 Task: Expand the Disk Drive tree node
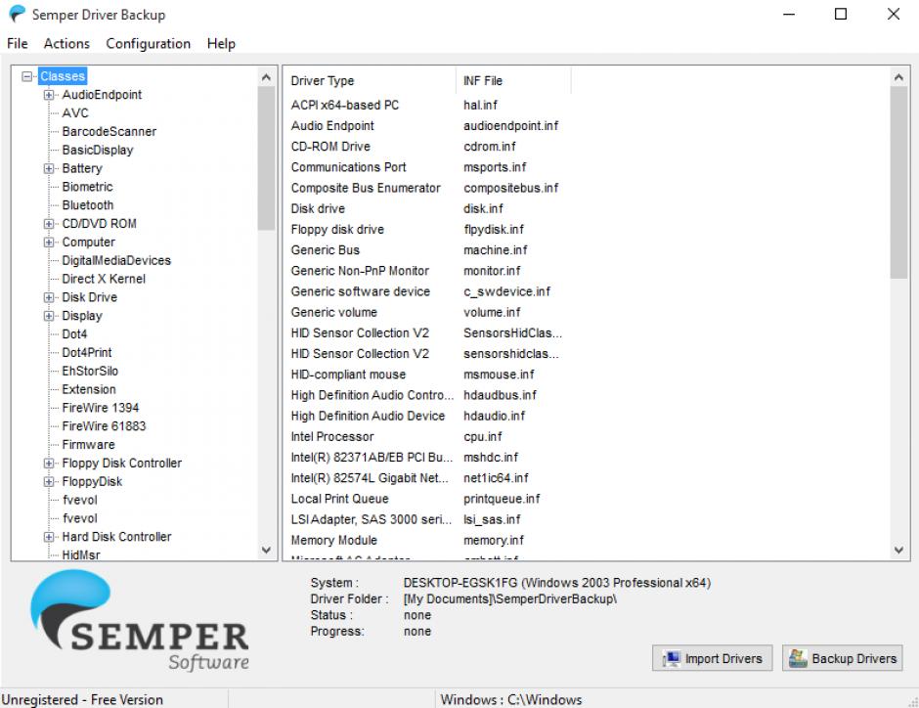(49, 297)
